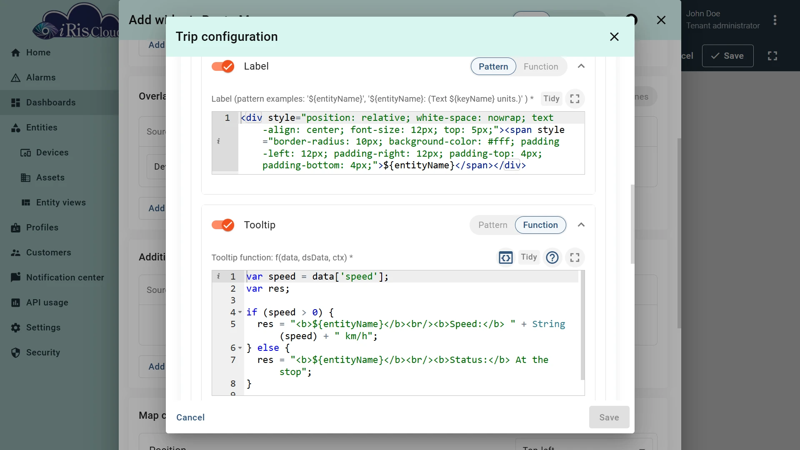Open fullscreen for Tooltip function editor
Image resolution: width=800 pixels, height=450 pixels.
click(x=575, y=257)
